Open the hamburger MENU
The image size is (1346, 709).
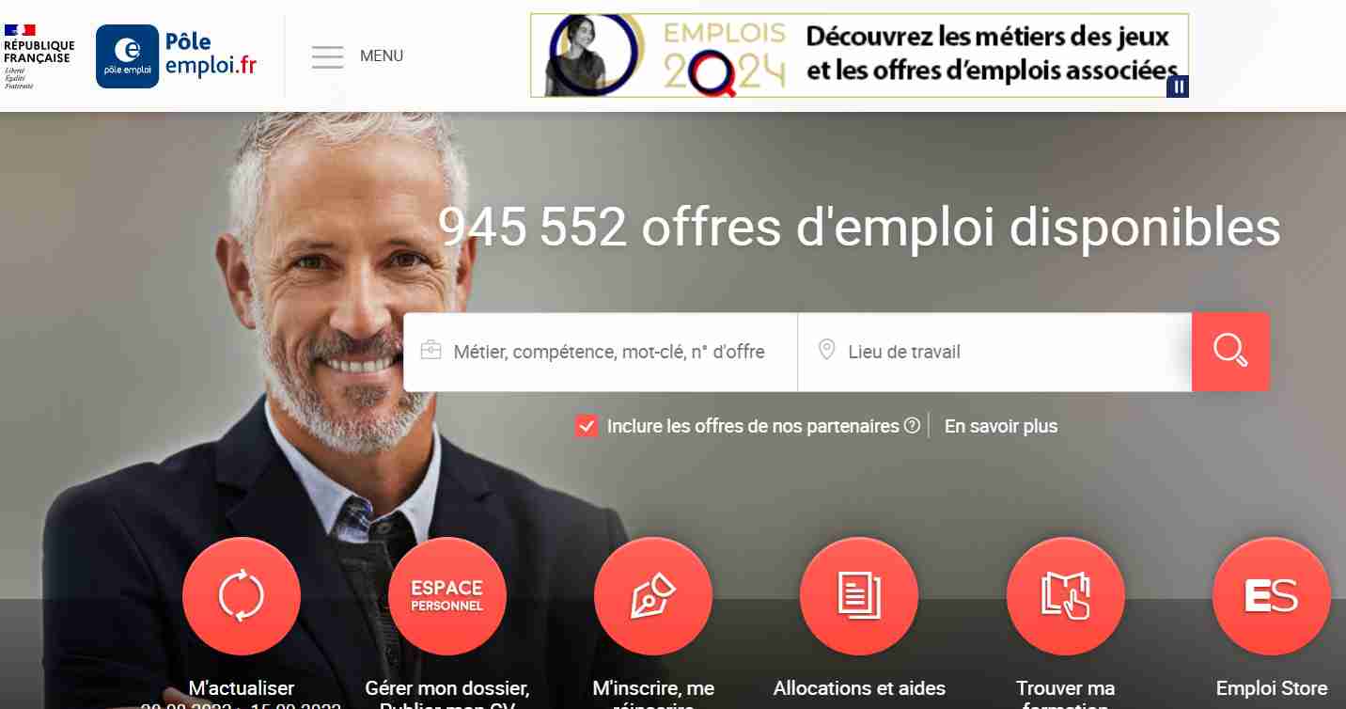[x=328, y=56]
